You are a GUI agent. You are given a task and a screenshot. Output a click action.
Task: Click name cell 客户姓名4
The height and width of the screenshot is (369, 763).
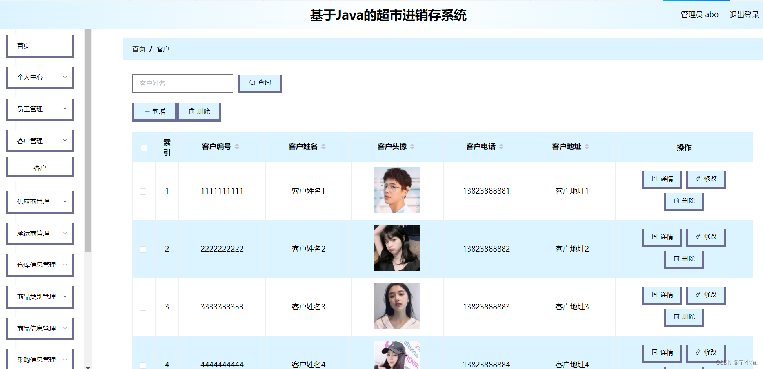coord(309,365)
